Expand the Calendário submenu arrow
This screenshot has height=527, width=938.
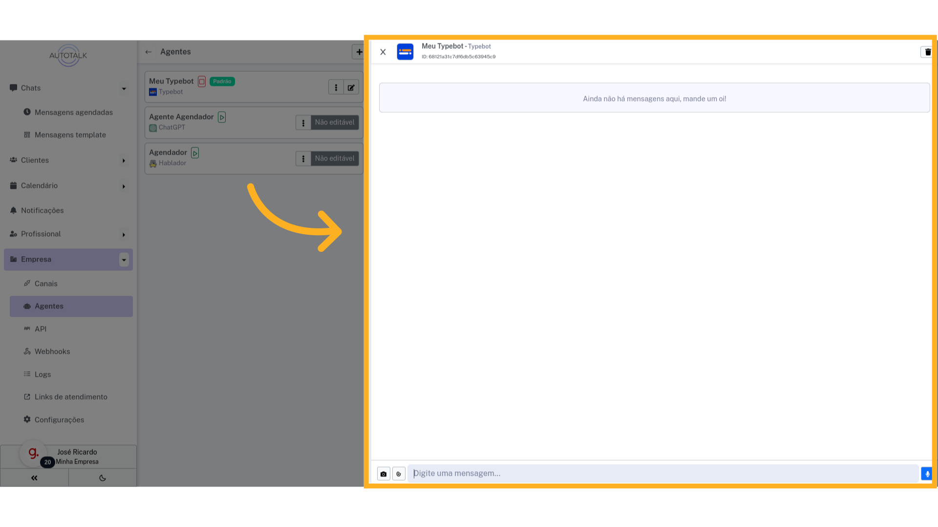click(x=124, y=186)
